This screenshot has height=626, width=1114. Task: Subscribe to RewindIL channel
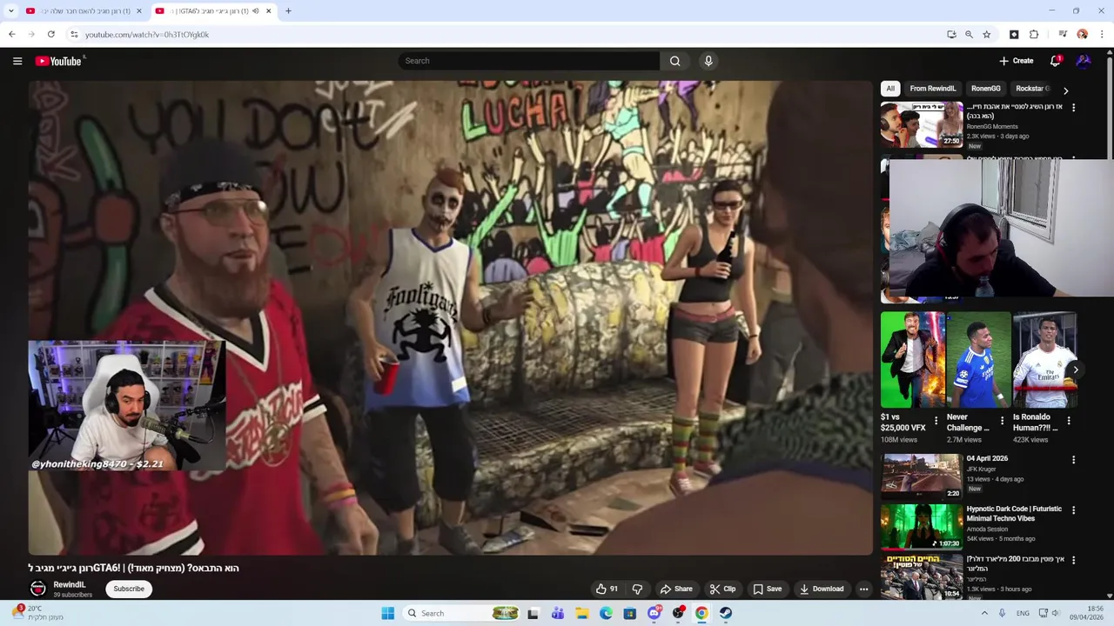(x=129, y=589)
